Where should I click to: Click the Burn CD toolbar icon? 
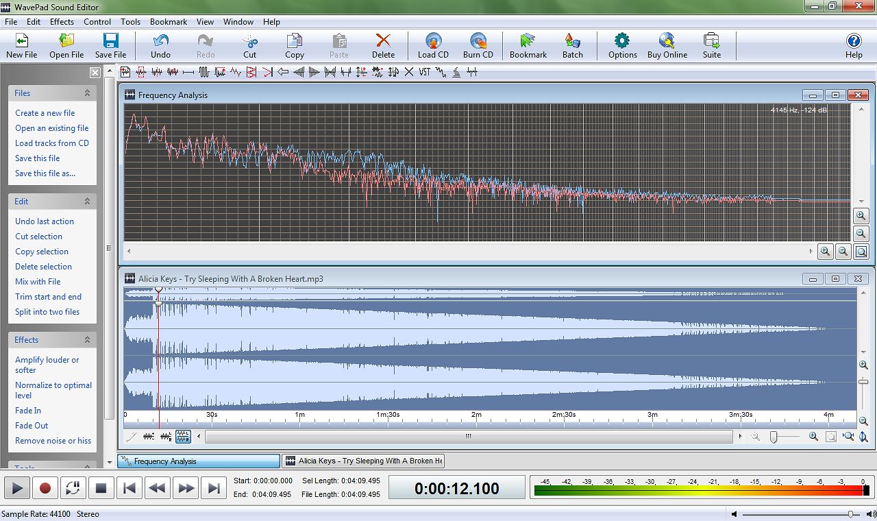pos(478,44)
